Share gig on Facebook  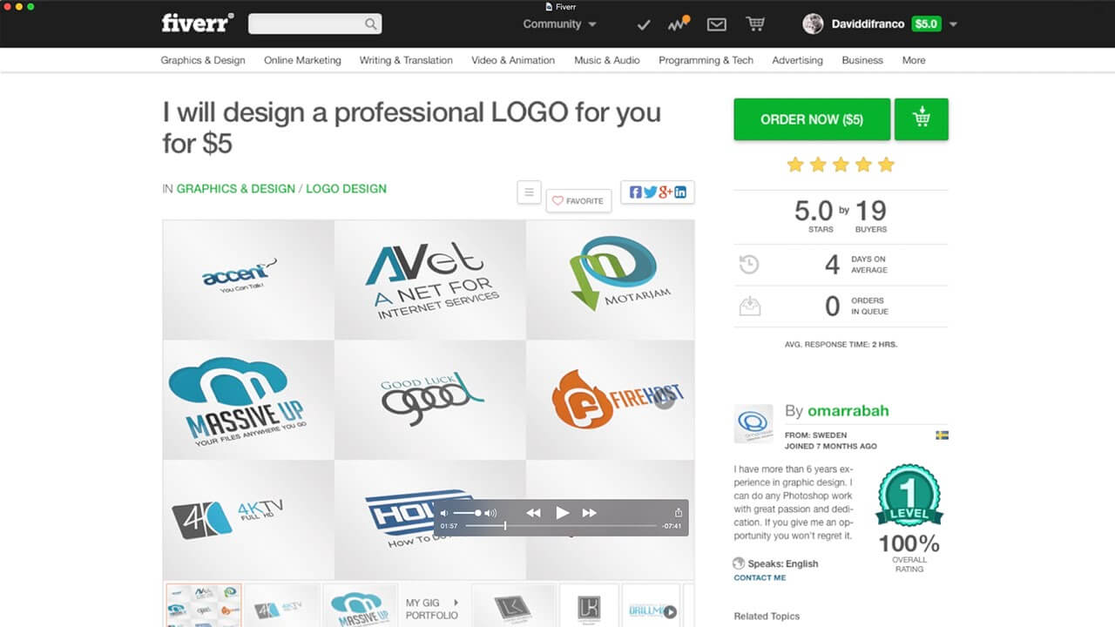click(635, 192)
